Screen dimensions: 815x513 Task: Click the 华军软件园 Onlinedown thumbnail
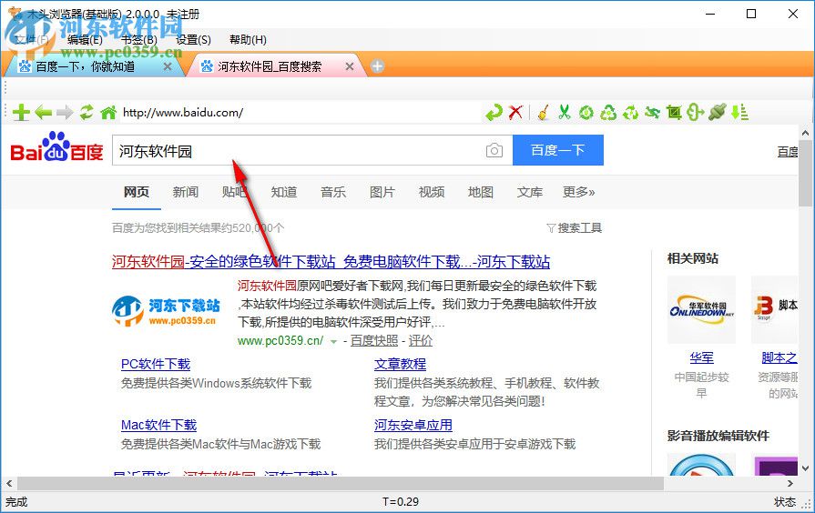tap(701, 310)
